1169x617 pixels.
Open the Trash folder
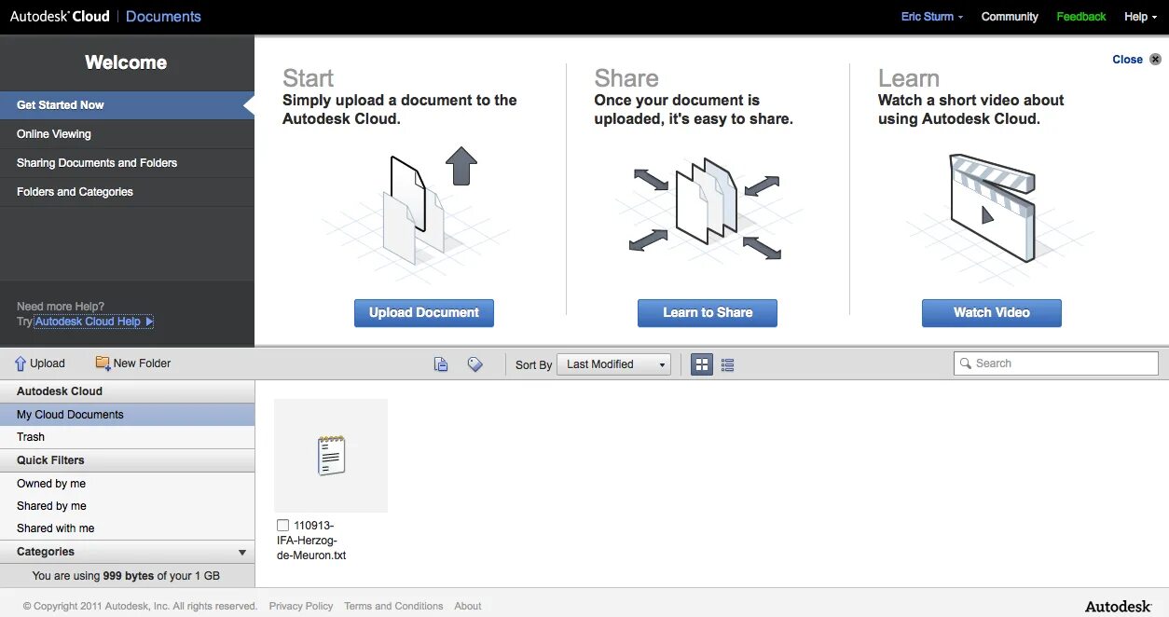tap(127, 437)
